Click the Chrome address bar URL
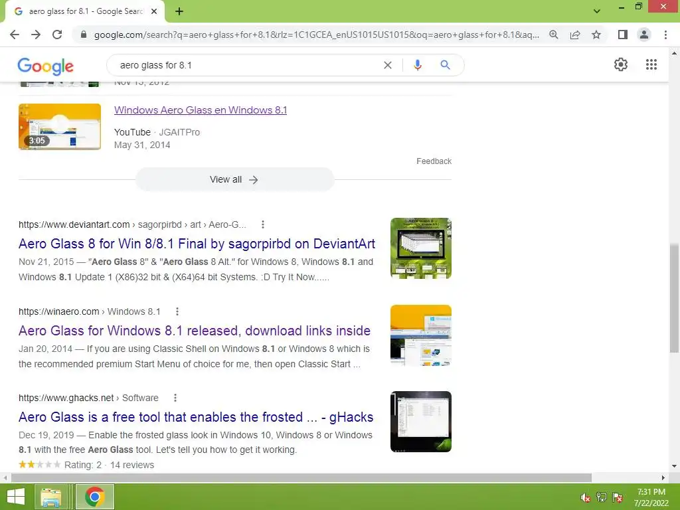The height and width of the screenshot is (510, 680). [x=317, y=35]
